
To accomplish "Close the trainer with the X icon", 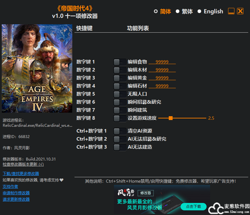I will [x=240, y=11].
